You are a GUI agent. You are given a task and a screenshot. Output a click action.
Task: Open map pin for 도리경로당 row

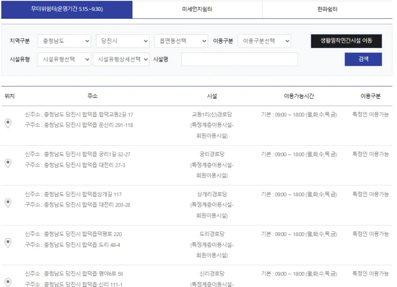tap(8, 243)
